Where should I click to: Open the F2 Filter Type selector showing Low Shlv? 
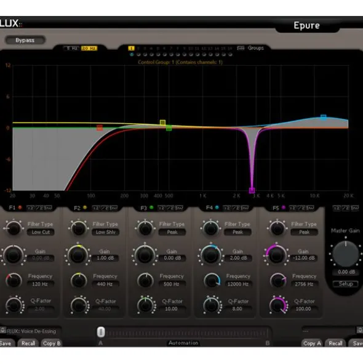[106, 232]
